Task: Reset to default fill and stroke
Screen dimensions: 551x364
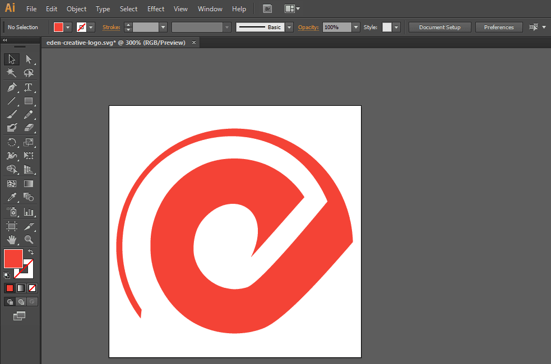Action: click(6, 276)
